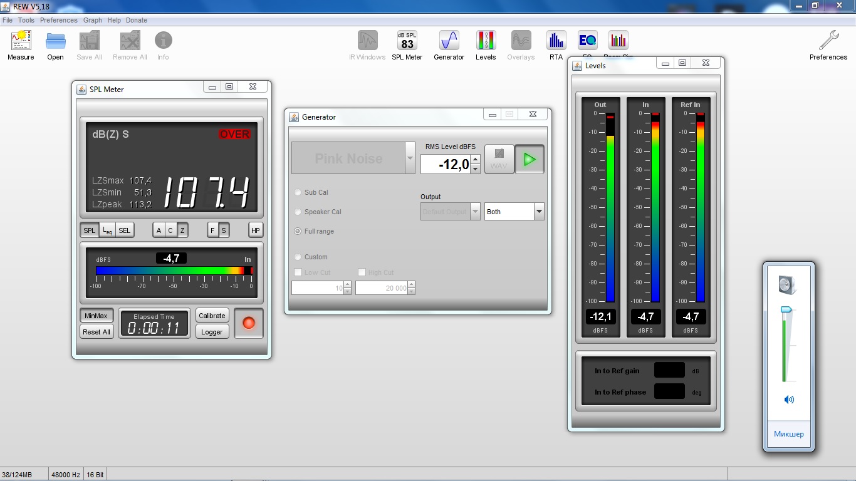Open a file with the Open icon
This screenshot has width=856, height=481.
pos(55,41)
